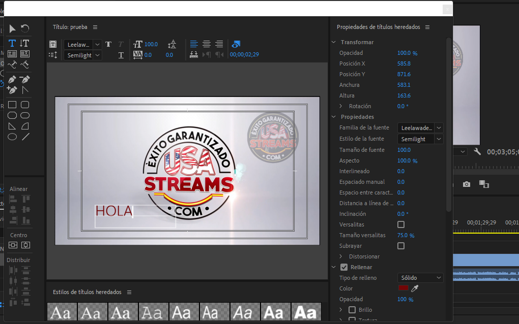This screenshot has width=519, height=324.
Task: Enable the Versalitas checkbox
Action: click(401, 224)
